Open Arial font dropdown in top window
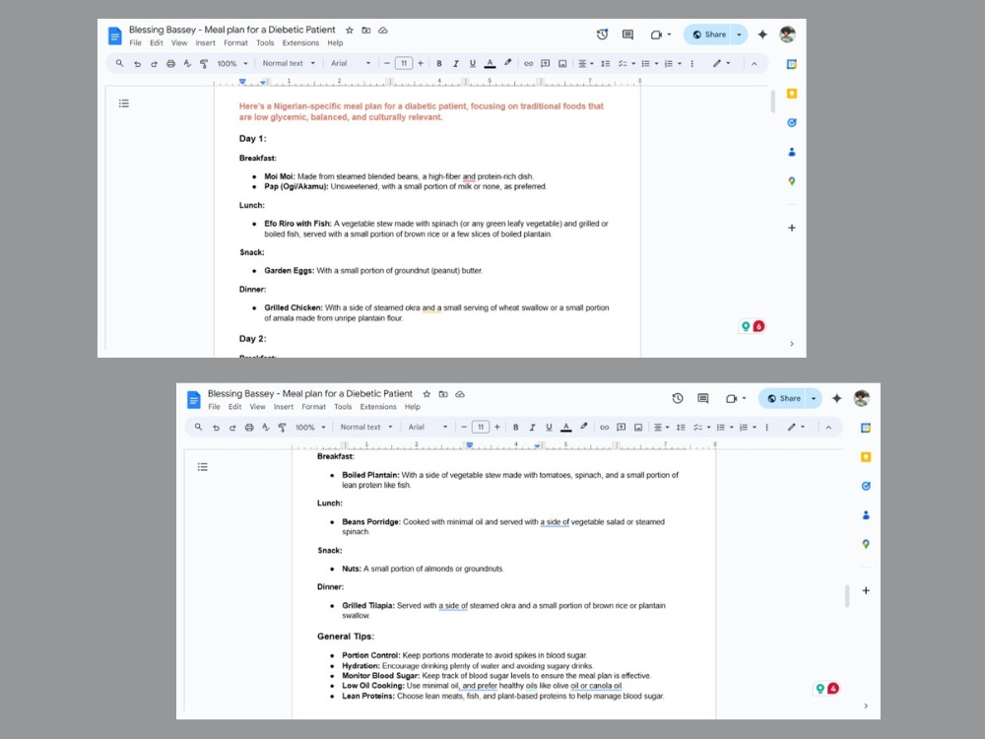Screen dimensions: 985x739 (351, 63)
